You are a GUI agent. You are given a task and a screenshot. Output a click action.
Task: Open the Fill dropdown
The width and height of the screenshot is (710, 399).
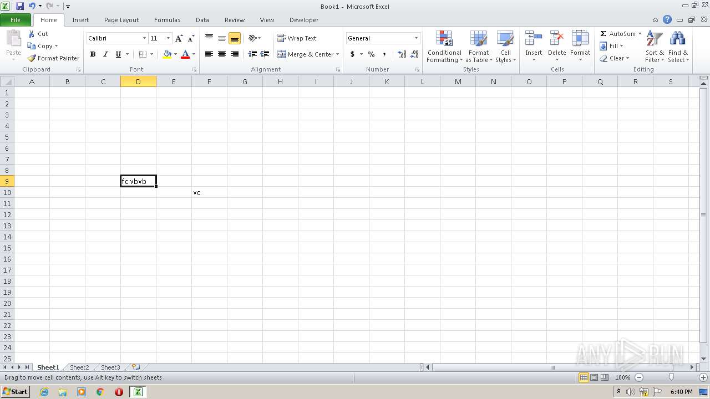[612, 46]
